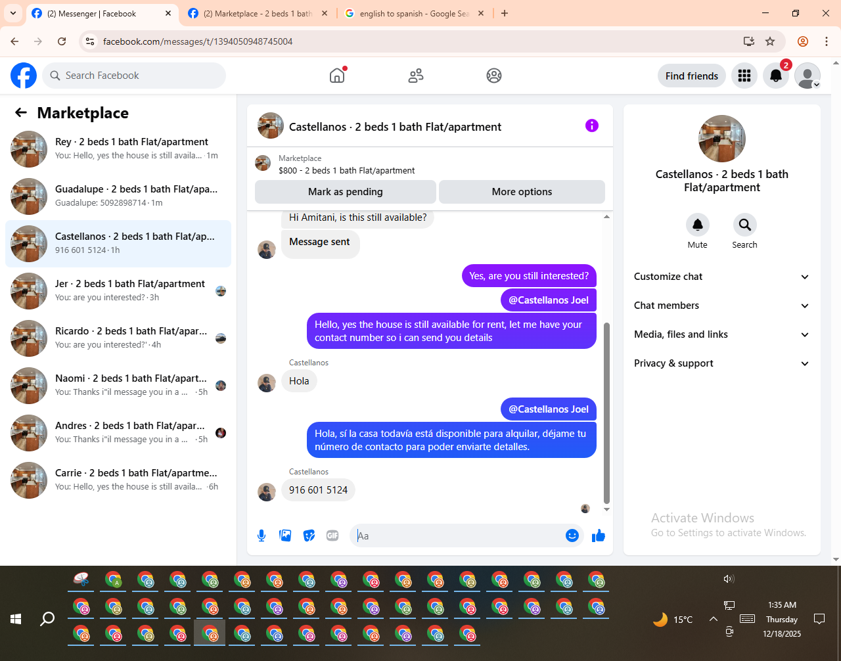Switch to Marketplace - 2 beds 1 bath tab
This screenshot has width=841, height=661.
pos(258,13)
